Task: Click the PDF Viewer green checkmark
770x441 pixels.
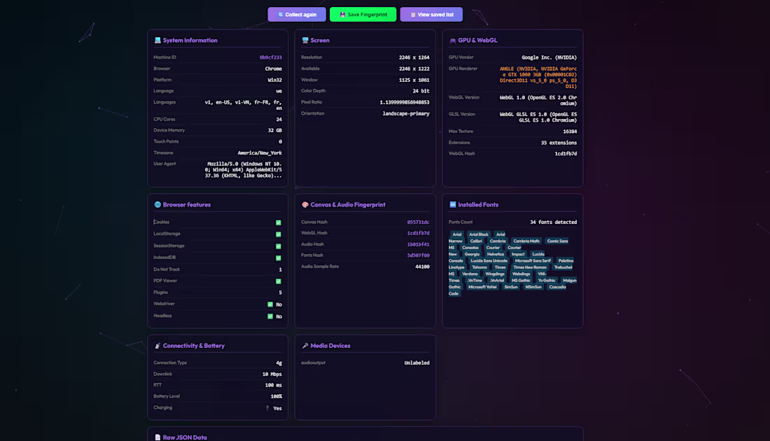Action: (279, 281)
